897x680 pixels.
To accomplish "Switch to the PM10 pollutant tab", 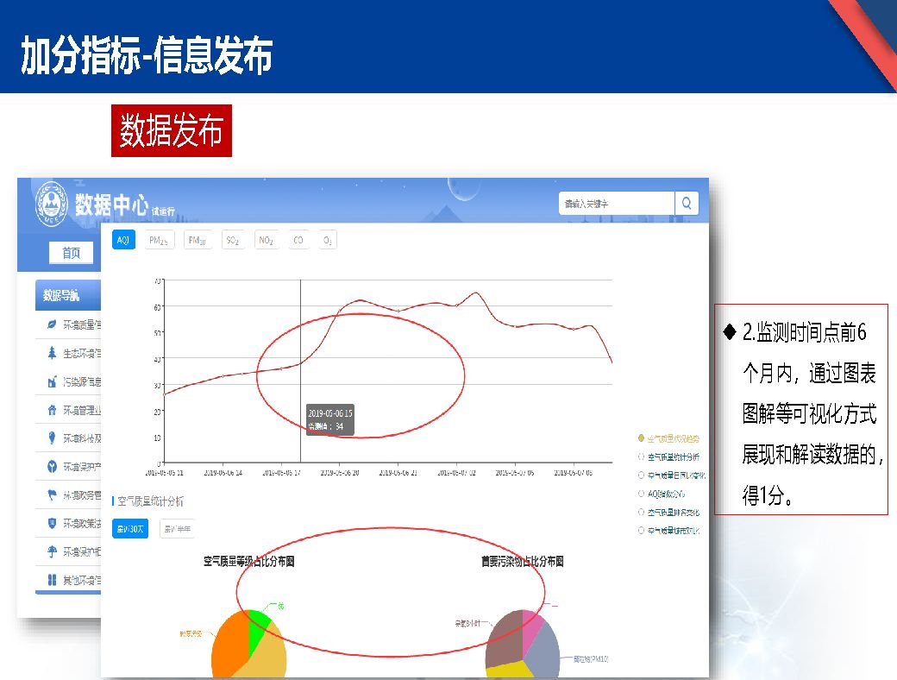I will 197,240.
